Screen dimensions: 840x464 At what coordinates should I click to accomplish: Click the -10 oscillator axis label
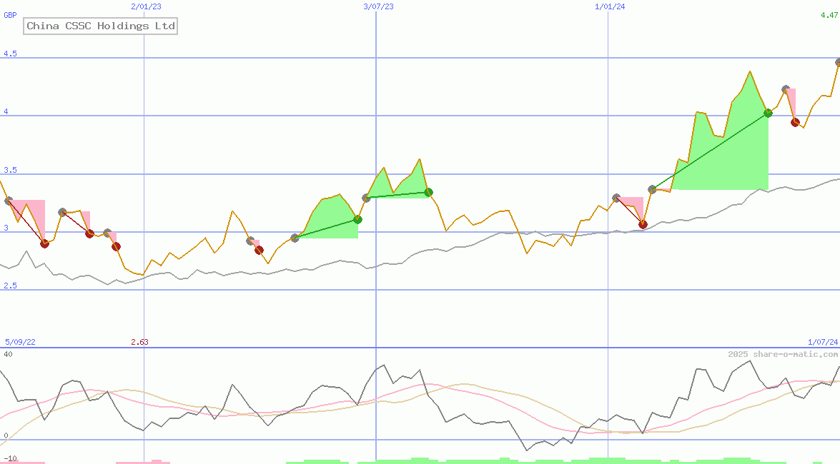point(10,459)
